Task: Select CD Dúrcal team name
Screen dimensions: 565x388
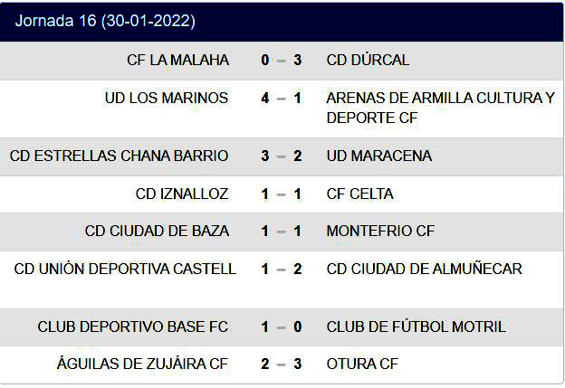Action: tap(368, 61)
